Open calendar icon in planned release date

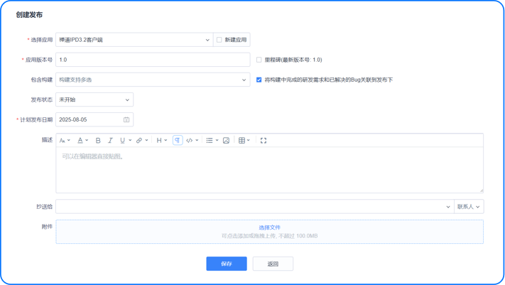click(x=126, y=120)
